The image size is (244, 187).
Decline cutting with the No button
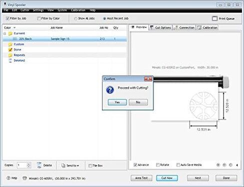click(138, 102)
